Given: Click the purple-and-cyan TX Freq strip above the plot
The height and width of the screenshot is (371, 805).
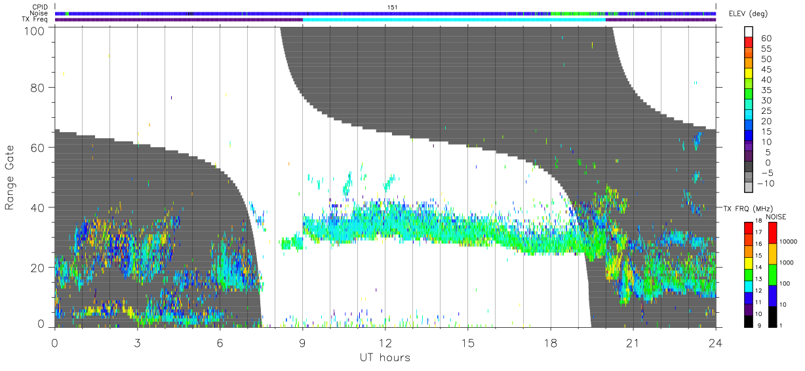Looking at the screenshot, I should (385, 20).
